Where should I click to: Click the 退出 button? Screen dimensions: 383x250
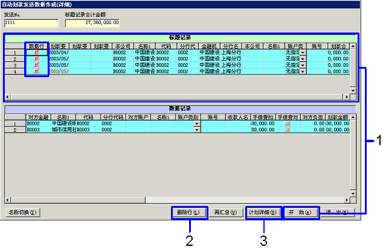[x=336, y=212]
